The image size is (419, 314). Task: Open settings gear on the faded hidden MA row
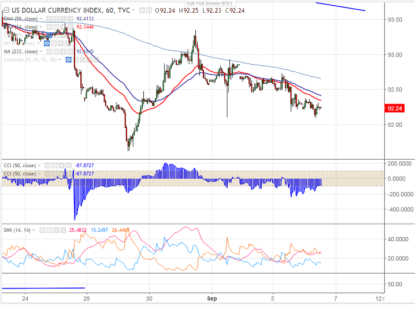(54, 43)
